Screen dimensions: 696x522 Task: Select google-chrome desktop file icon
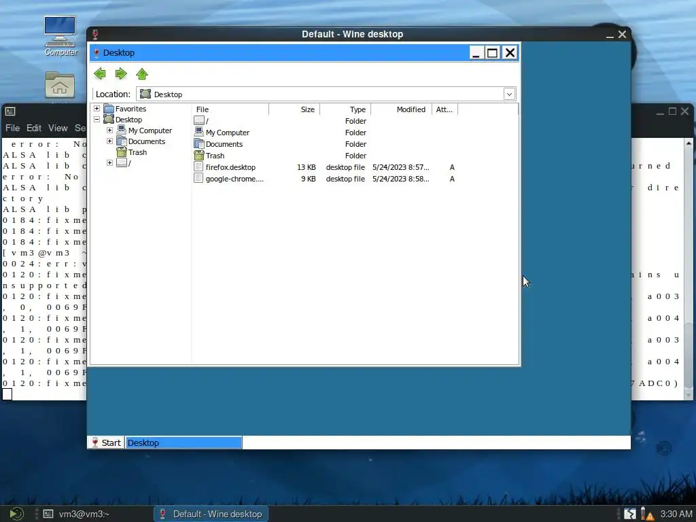(198, 179)
